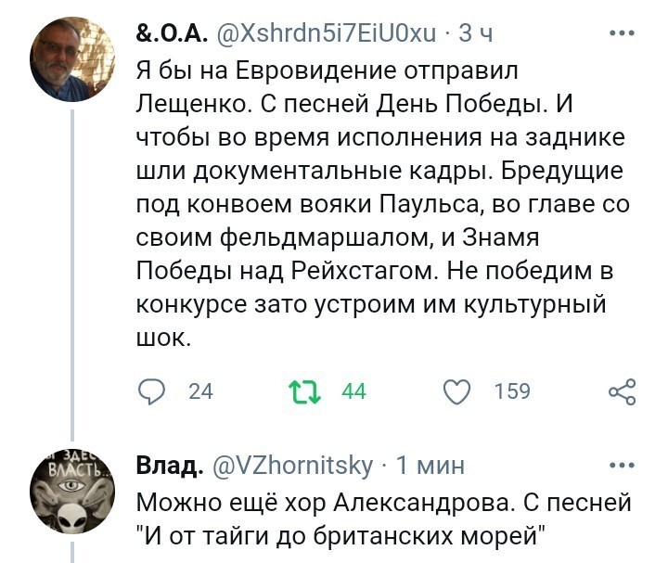Open Влад's reply text about хор Александрова
668x563 pixels.
383,518
